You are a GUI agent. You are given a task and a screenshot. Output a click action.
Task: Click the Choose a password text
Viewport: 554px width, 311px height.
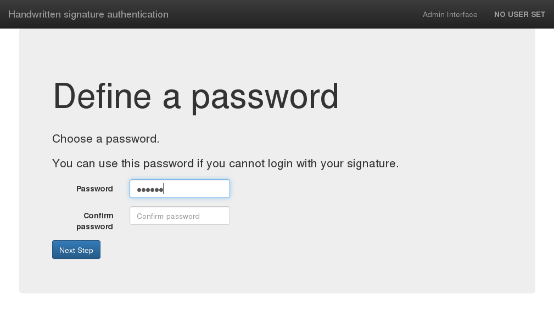click(106, 139)
